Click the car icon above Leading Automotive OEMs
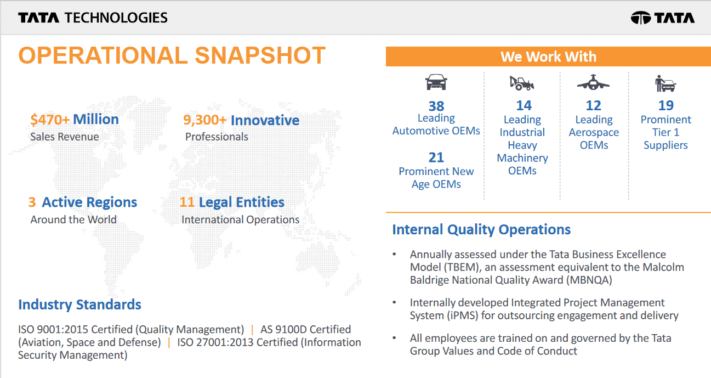711x378 pixels. 436,82
